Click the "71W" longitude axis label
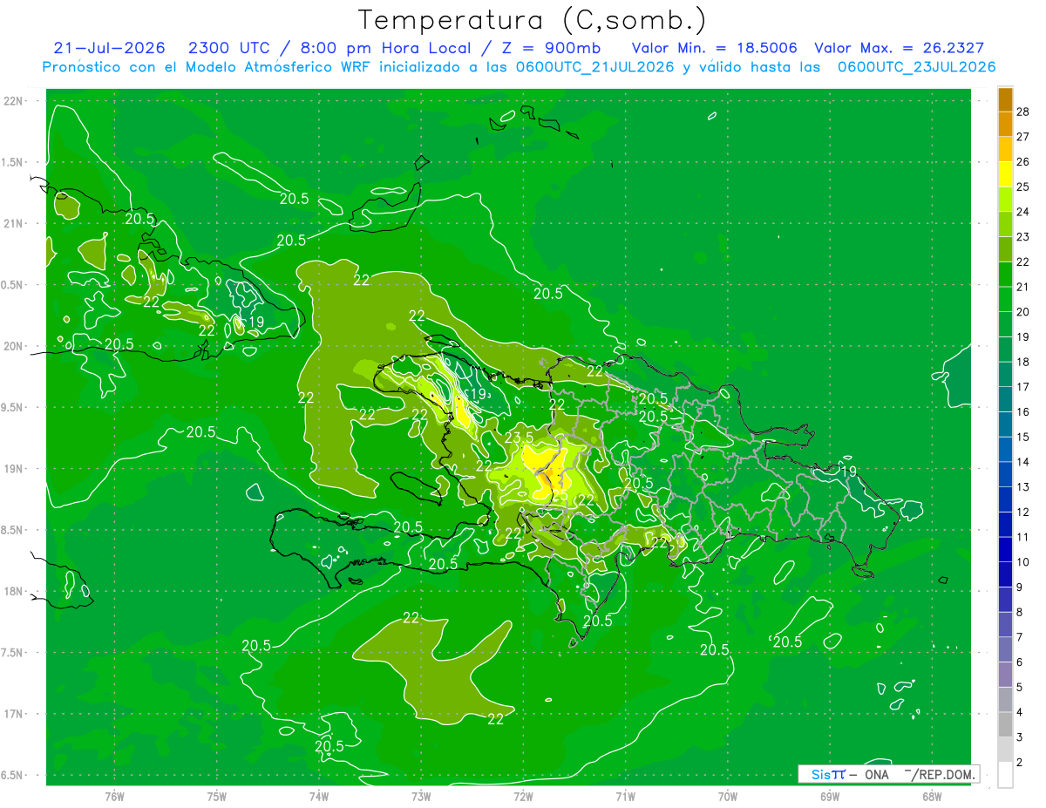1046x808 pixels. coord(625,796)
